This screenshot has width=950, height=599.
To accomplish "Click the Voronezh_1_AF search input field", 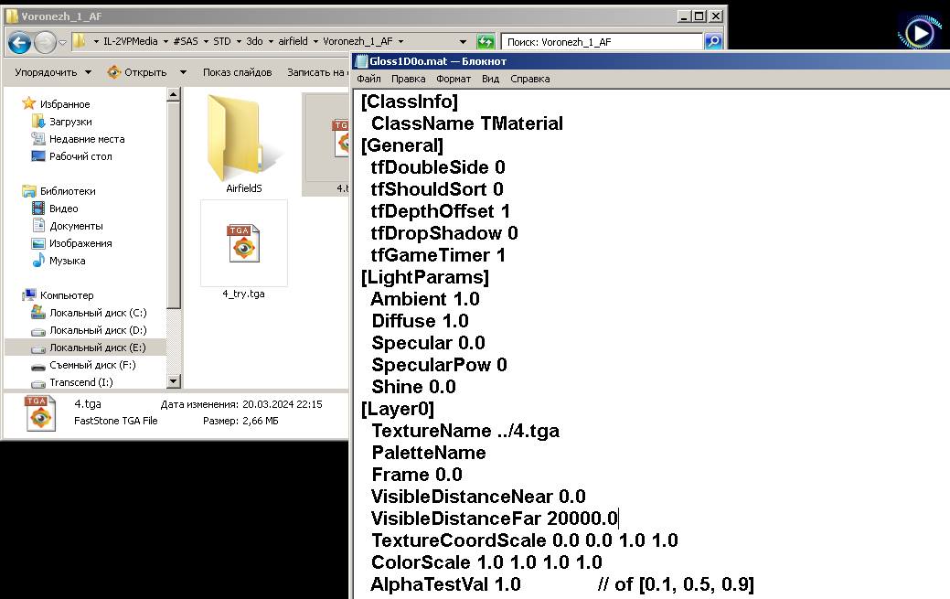I will click(602, 41).
